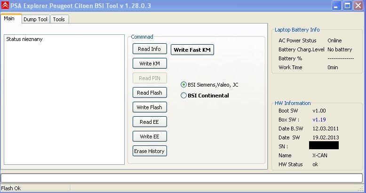Select BSI Siemens, Valeo, JC radio option

(x=184, y=85)
